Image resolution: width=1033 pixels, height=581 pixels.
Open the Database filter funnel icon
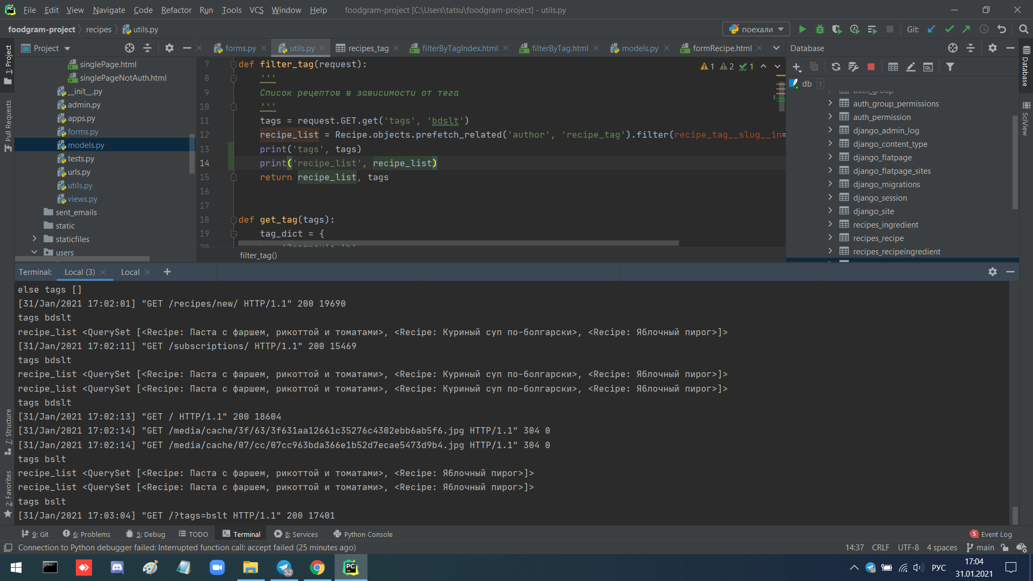pos(950,67)
